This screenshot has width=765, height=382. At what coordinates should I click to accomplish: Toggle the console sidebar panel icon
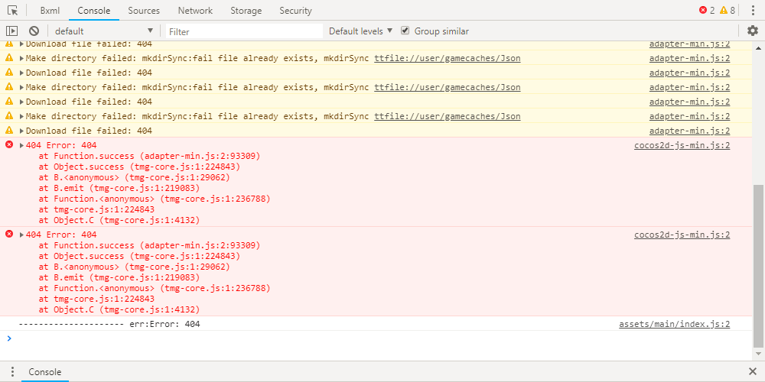(12, 31)
